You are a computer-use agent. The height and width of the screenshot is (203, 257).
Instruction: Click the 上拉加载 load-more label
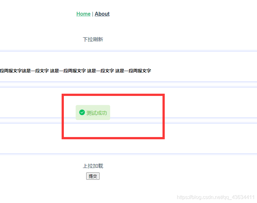(93, 166)
